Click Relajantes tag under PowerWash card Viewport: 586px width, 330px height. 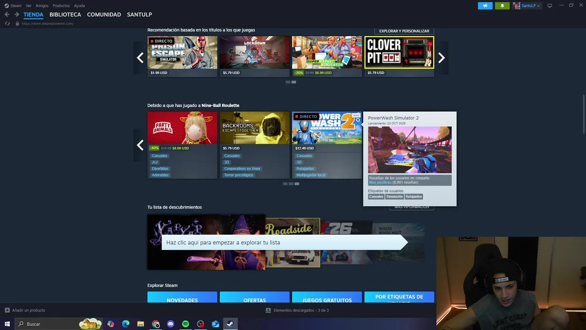pos(305,169)
